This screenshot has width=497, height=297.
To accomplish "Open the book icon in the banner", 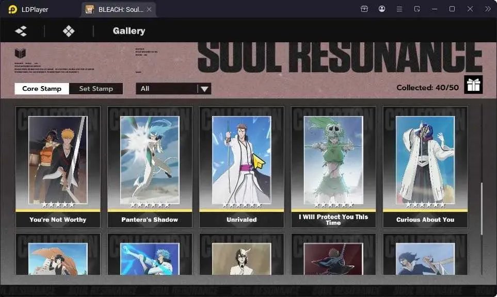I will click(x=20, y=53).
